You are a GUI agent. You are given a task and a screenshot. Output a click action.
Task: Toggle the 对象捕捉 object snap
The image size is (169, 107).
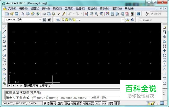(76, 103)
